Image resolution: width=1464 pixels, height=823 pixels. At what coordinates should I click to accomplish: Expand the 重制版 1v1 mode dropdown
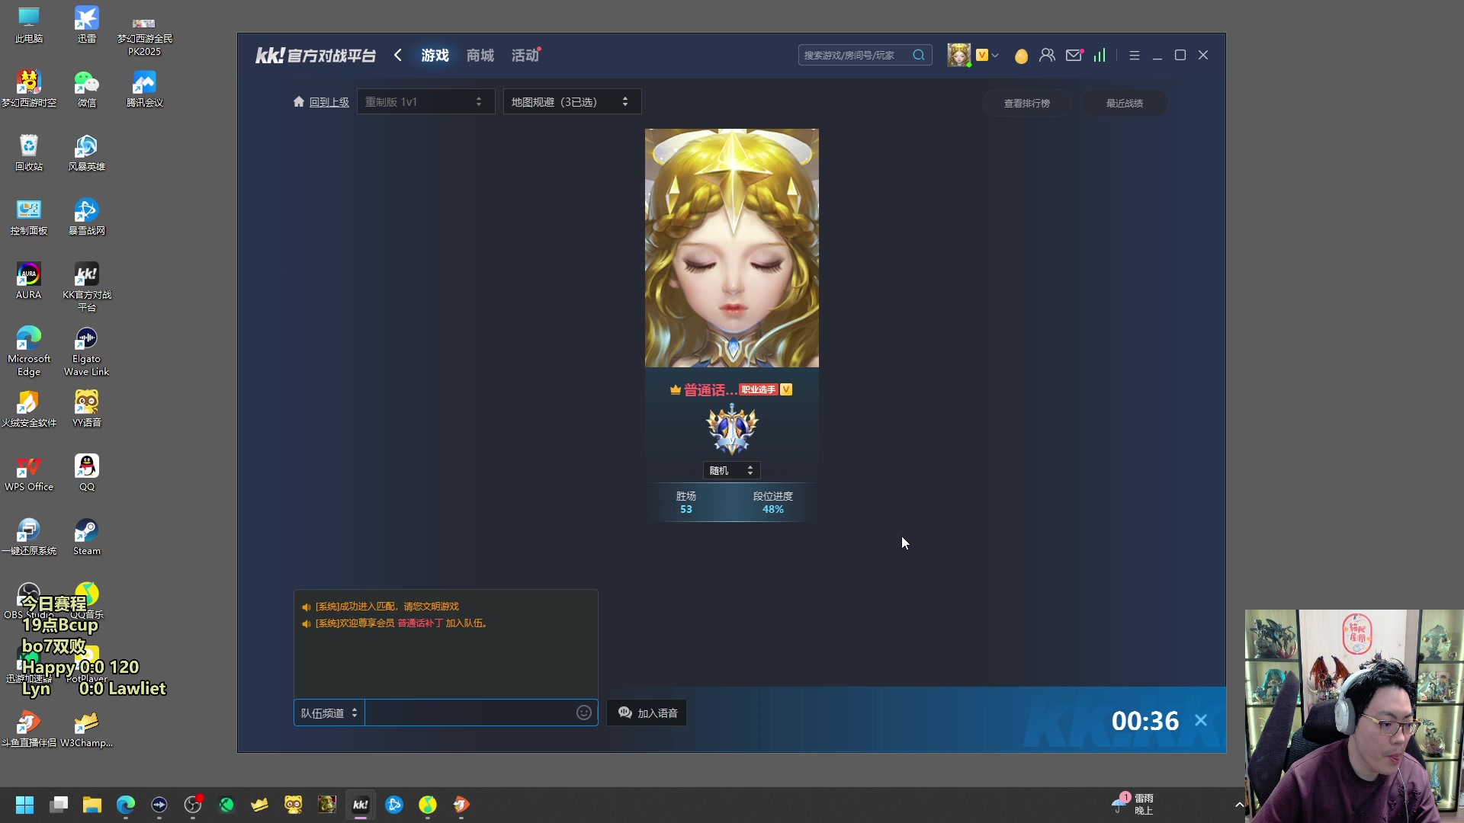coord(425,101)
